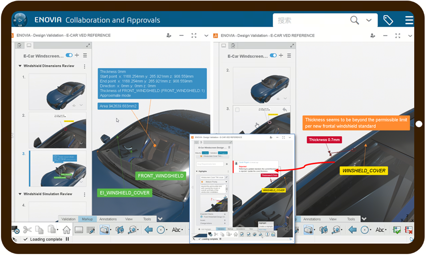Select slide 2 thumbnail in left panel
This screenshot has height=255, width=426.
point(57,130)
